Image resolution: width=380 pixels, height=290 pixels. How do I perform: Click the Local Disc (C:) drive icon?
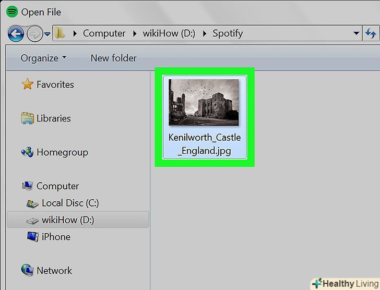[32, 203]
